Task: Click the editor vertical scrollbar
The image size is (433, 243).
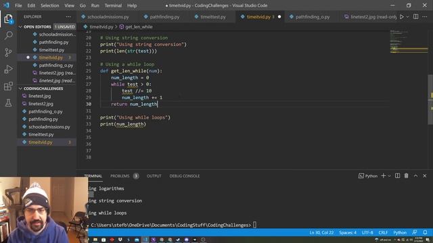Action: [x=430, y=99]
